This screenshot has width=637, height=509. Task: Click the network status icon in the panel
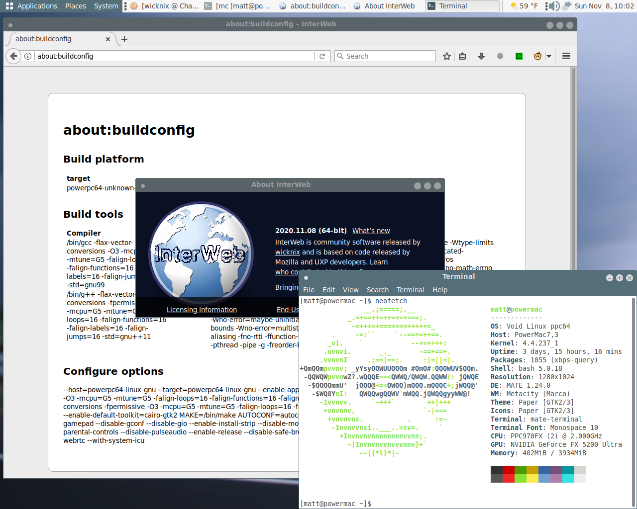click(566, 6)
